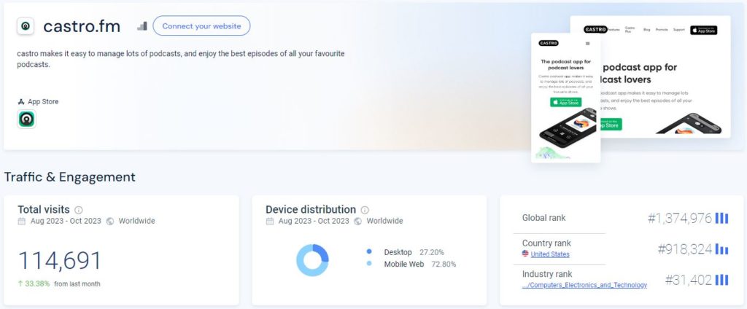The height and width of the screenshot is (309, 747).
Task: Click the United States flag icon
Action: 525,254
